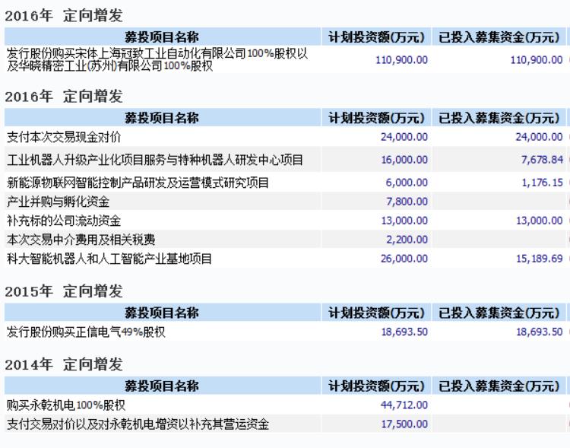This screenshot has height=448, width=570.
Task: Select 发行股份购买正信电气49%股权 project row
Action: [86, 332]
